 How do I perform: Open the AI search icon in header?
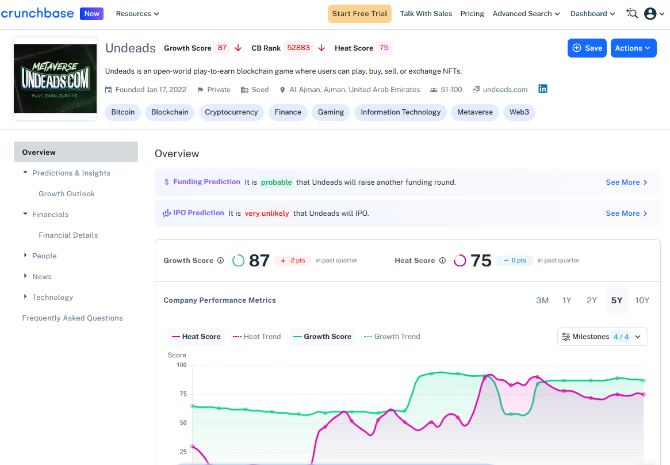point(632,14)
